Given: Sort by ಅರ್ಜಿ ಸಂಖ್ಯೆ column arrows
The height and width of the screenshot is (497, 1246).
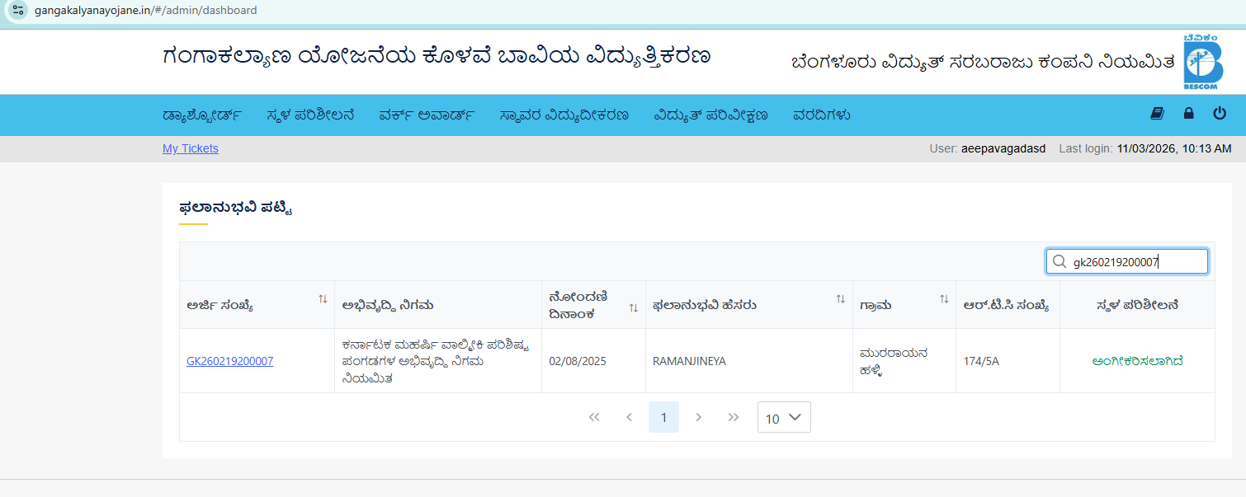Looking at the screenshot, I should tap(323, 299).
